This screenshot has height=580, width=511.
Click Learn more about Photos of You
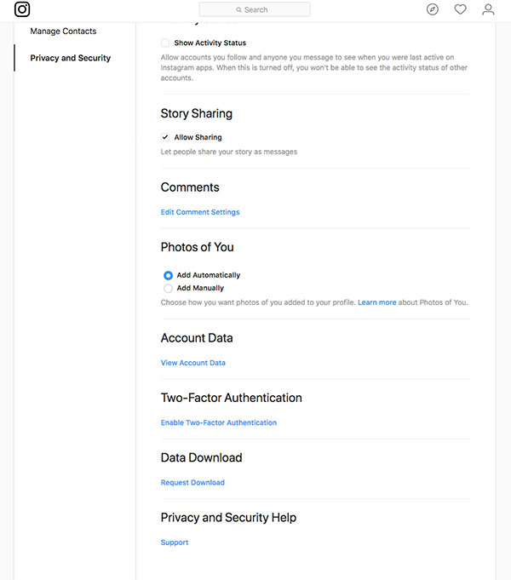click(x=376, y=302)
